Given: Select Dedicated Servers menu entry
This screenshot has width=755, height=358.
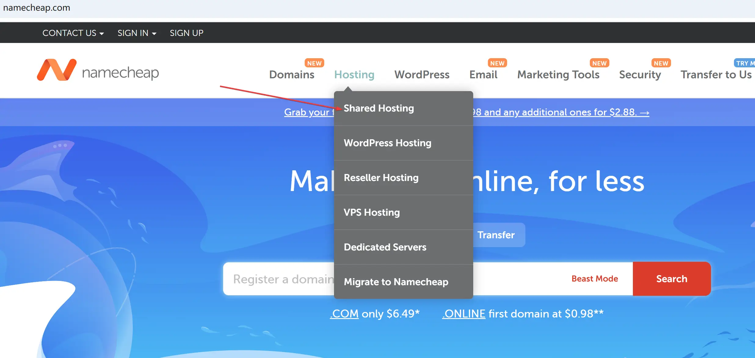Looking at the screenshot, I should (x=404, y=247).
